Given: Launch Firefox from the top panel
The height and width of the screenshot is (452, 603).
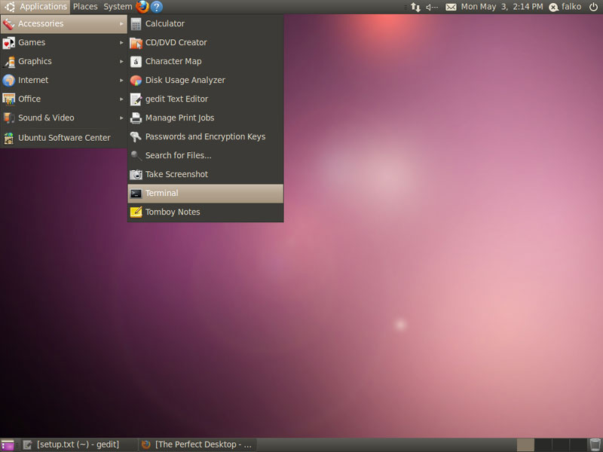Looking at the screenshot, I should 142,7.
